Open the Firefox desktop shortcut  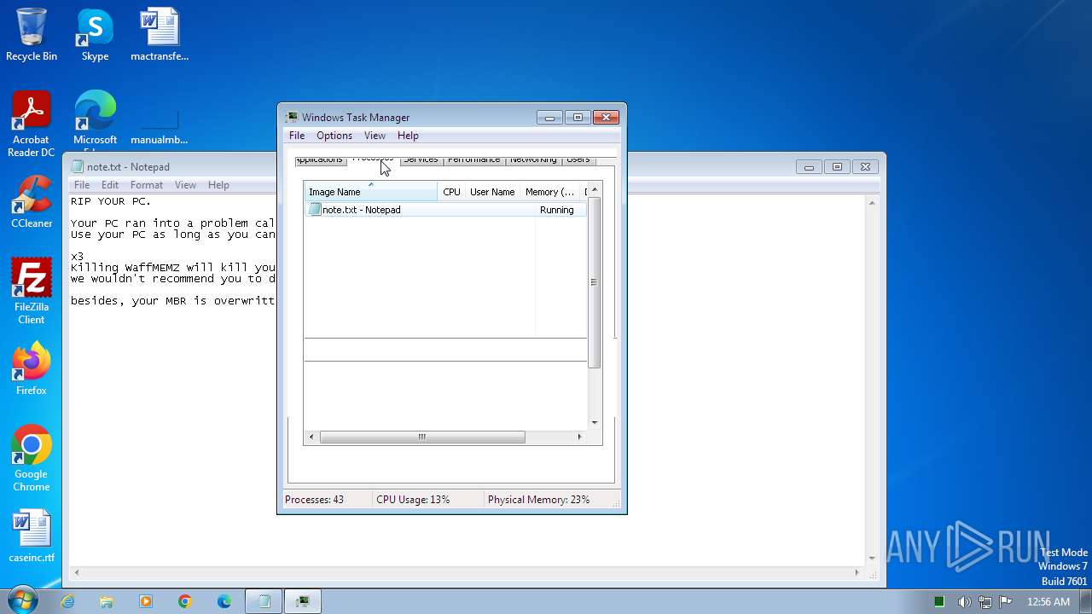click(32, 368)
